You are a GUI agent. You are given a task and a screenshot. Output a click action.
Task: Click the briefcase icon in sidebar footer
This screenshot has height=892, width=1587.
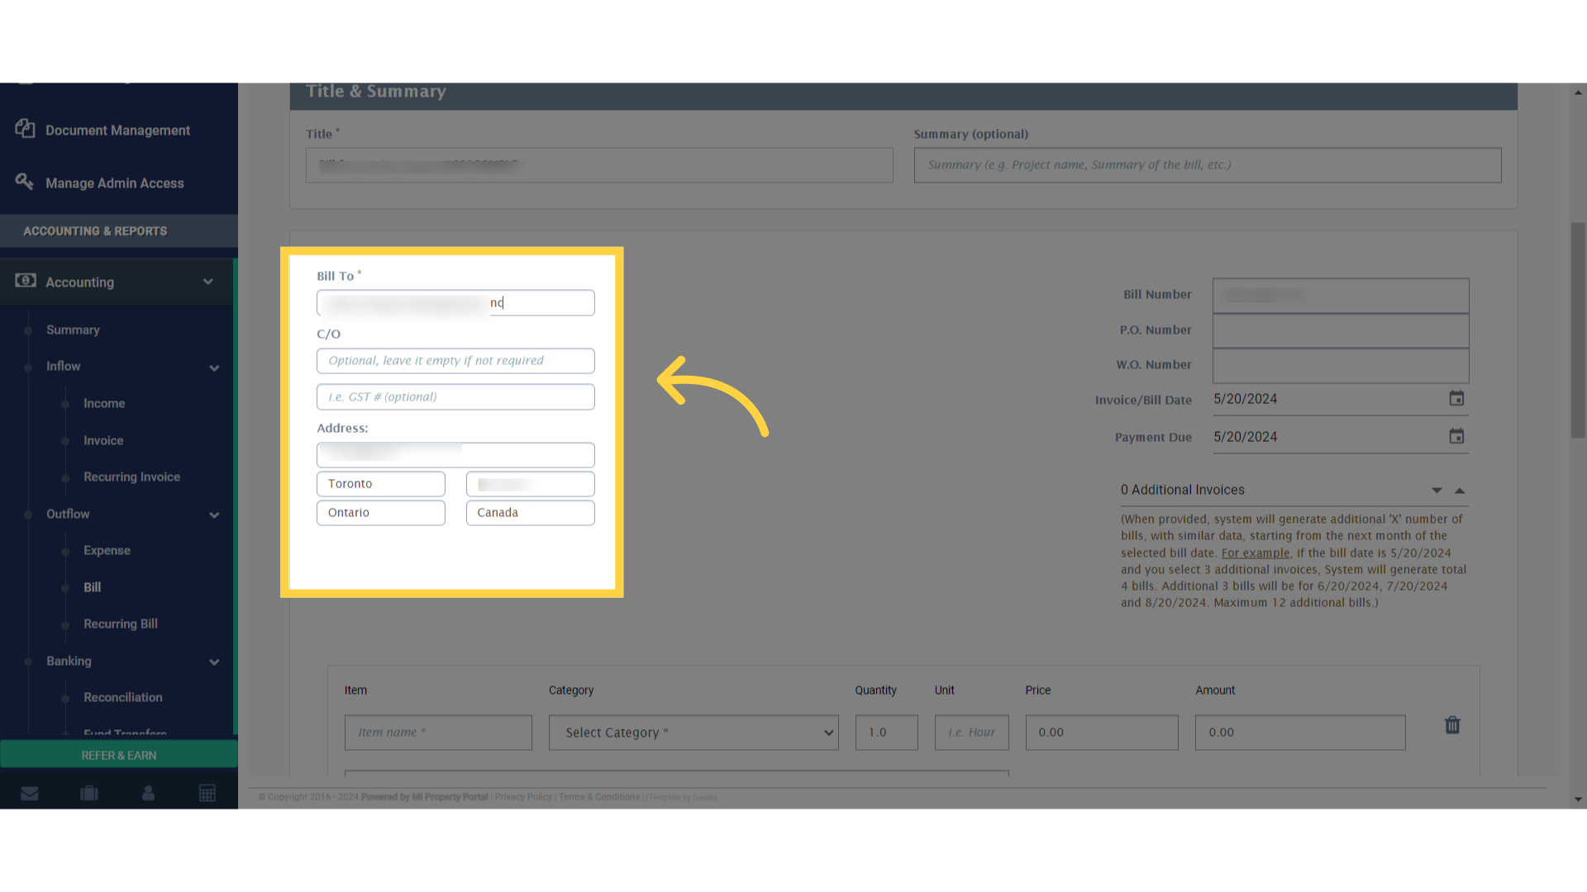tap(88, 793)
